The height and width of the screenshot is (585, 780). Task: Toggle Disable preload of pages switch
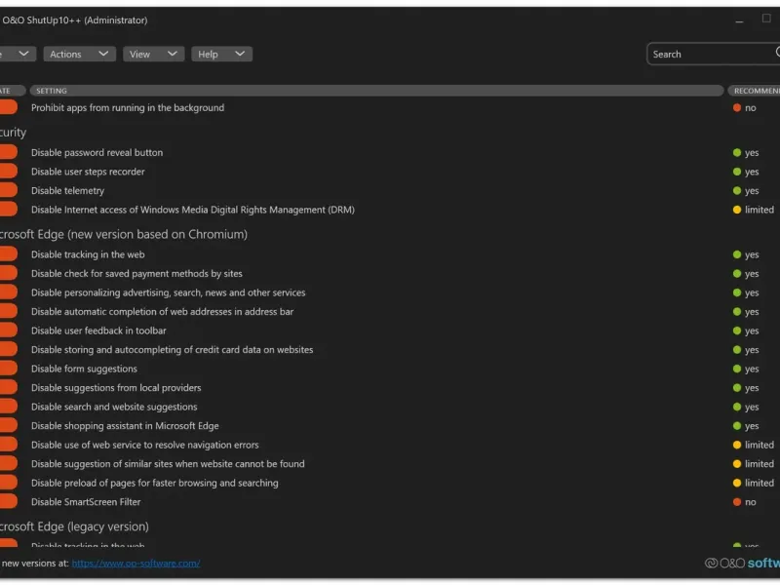pyautogui.click(x=9, y=483)
